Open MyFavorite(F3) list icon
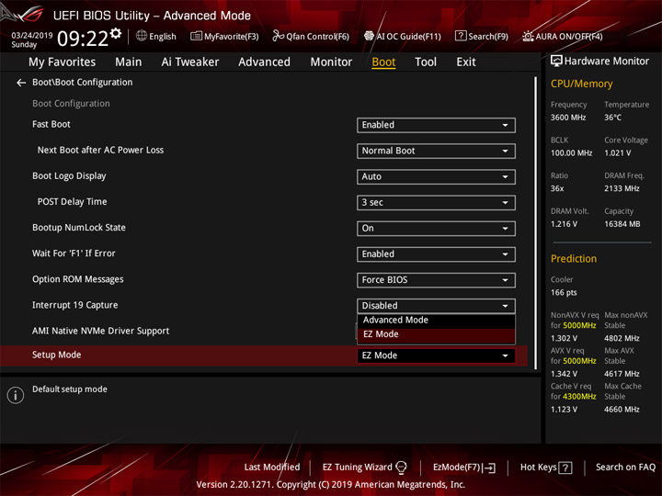This screenshot has height=496, width=662. click(196, 36)
